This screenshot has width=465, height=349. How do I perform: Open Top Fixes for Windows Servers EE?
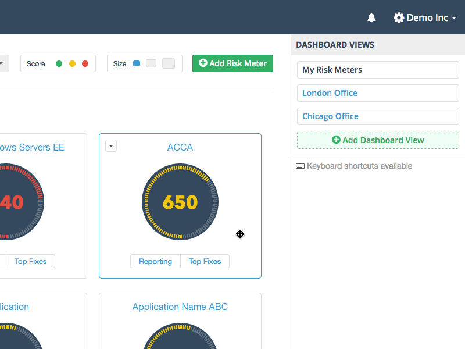(31, 261)
